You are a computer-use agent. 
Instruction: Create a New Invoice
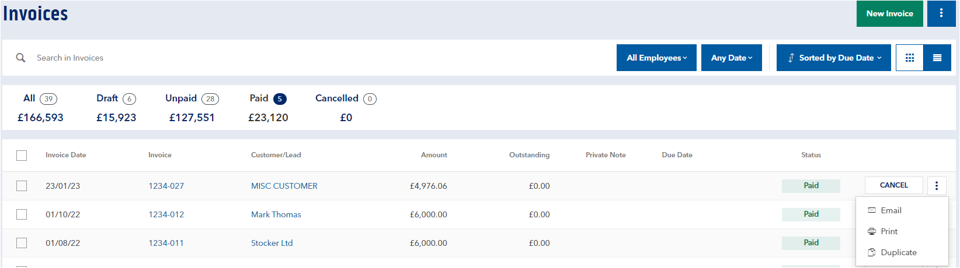point(889,13)
